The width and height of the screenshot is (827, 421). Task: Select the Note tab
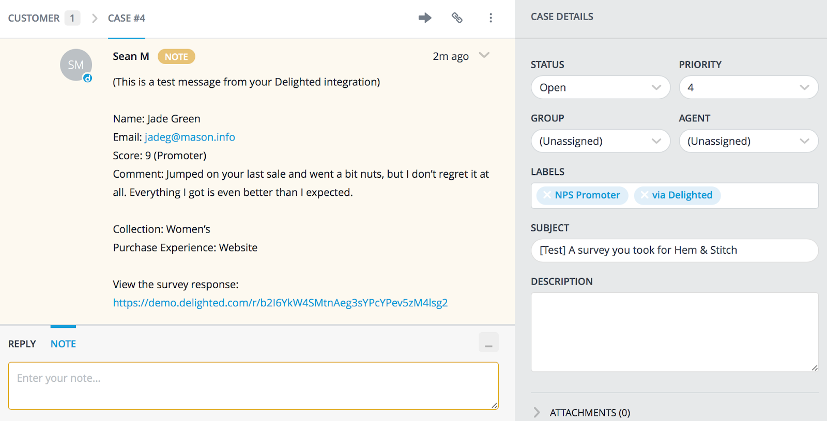(x=63, y=344)
